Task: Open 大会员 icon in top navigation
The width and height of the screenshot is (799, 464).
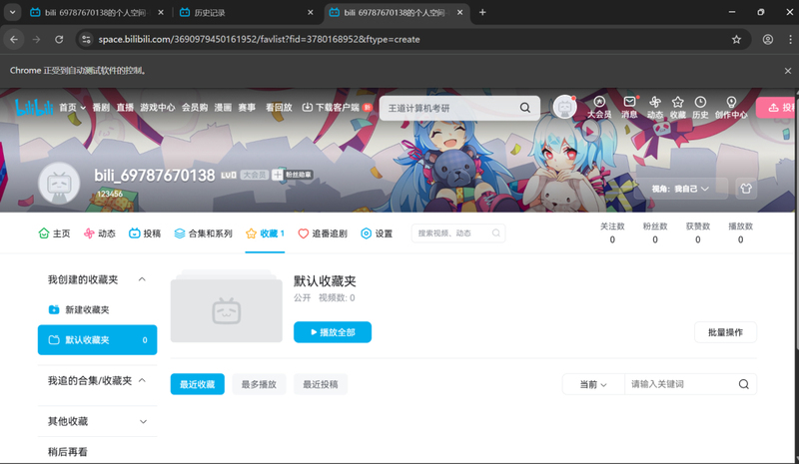Action: [599, 108]
